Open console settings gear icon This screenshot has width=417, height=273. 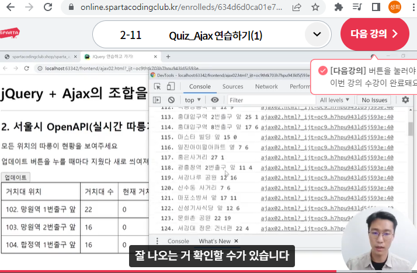pos(405,100)
